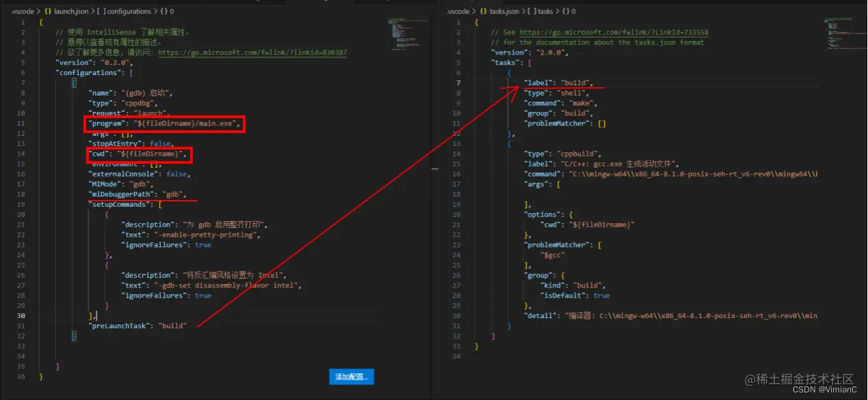Viewport: 868px width, 400px height.
Task: Click the "text": "-gdb-set disassembly-flavor intel" line
Action: click(211, 285)
